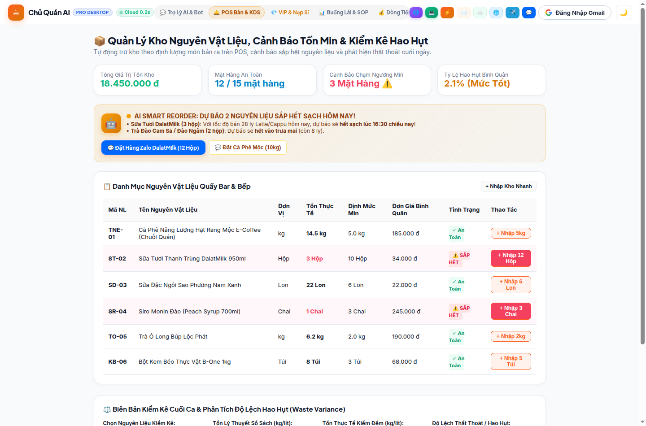Switch to the Trợ Lý AI & Bot tab
Viewport: 646px width, 426px height.
[181, 13]
